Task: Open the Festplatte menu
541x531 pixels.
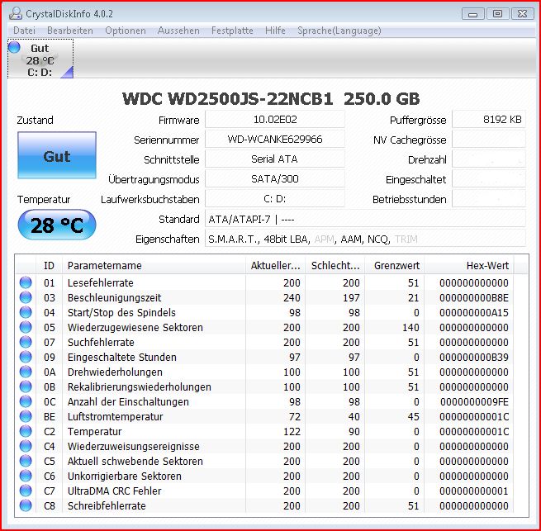Action: 232,31
